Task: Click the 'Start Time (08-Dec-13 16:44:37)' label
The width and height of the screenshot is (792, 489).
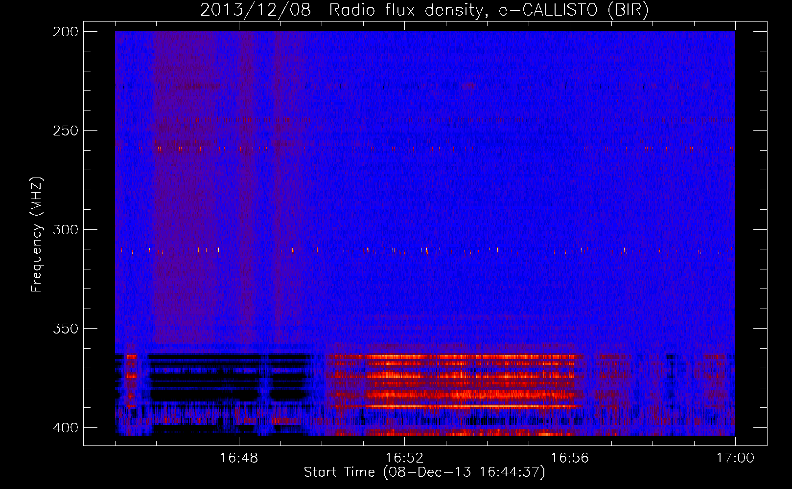Action: tap(424, 472)
